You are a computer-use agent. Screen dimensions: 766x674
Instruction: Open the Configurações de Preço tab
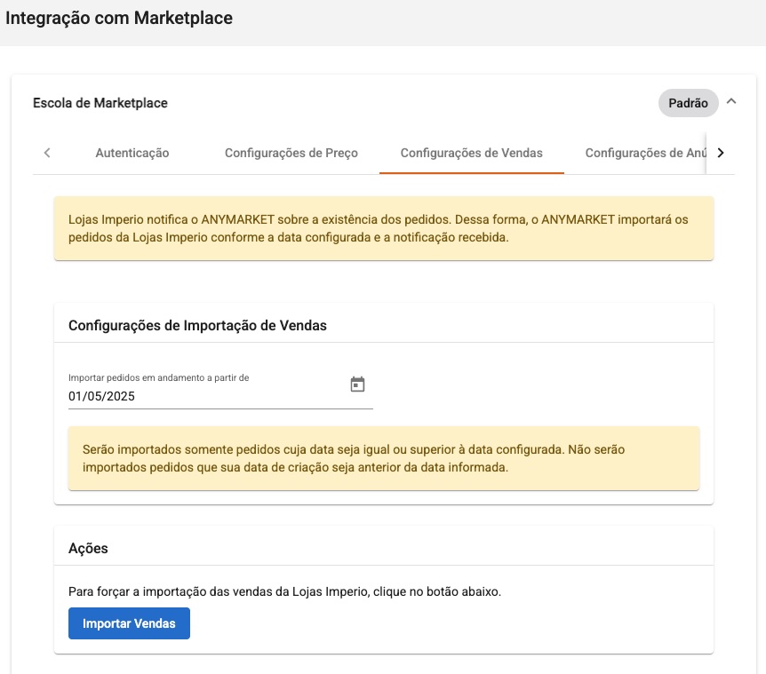[x=291, y=153]
